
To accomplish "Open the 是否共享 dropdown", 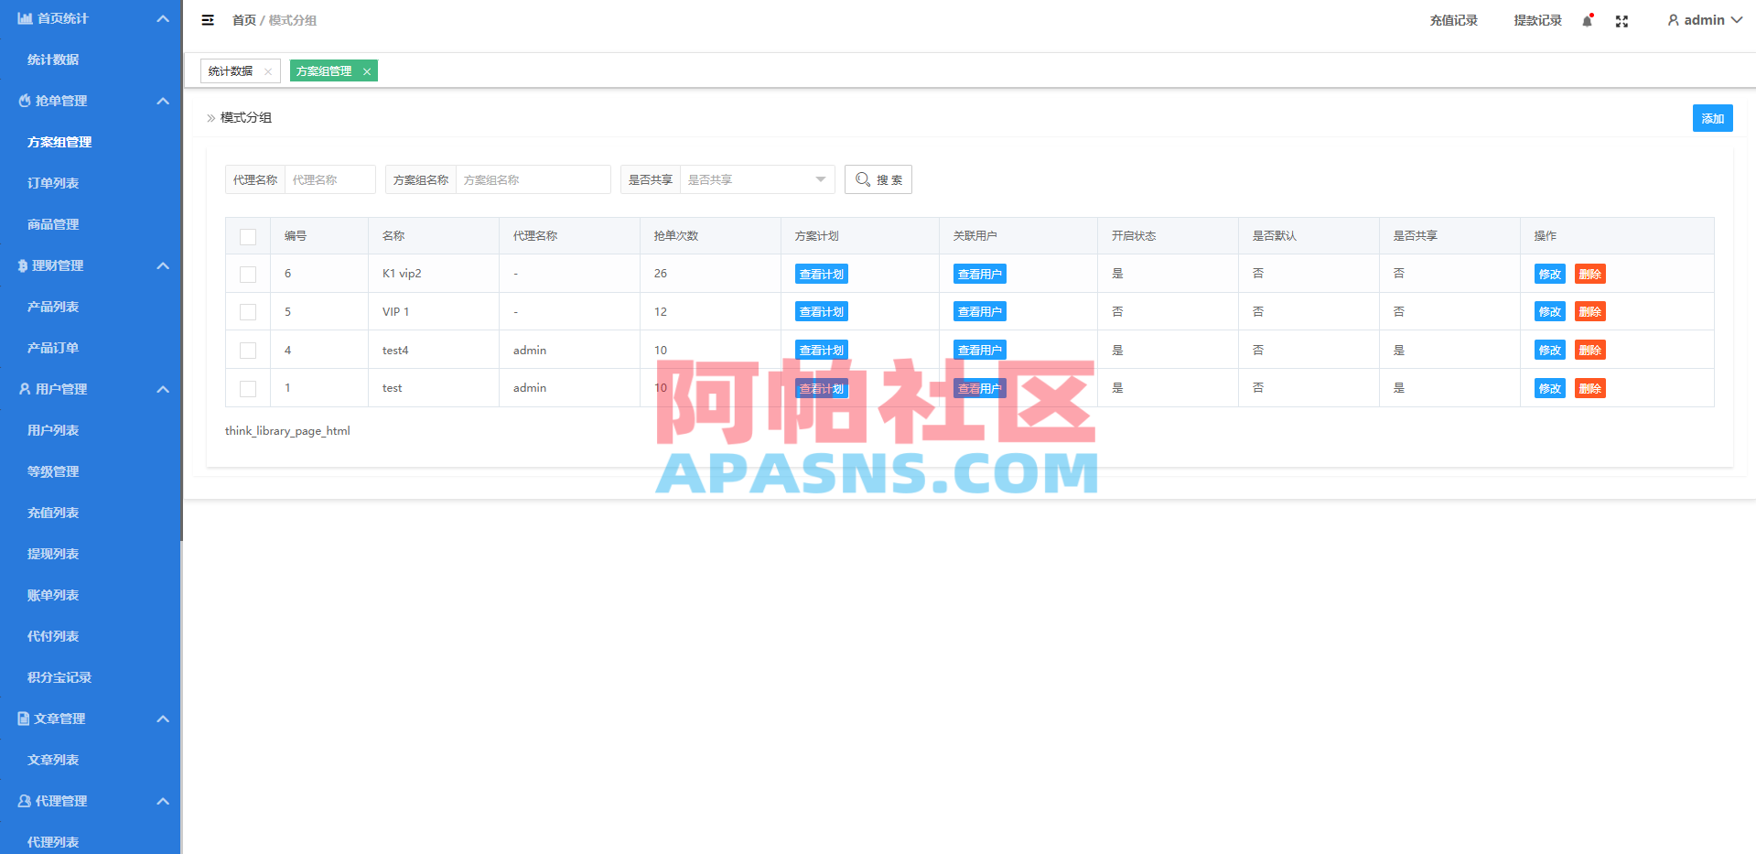I will tap(757, 179).
